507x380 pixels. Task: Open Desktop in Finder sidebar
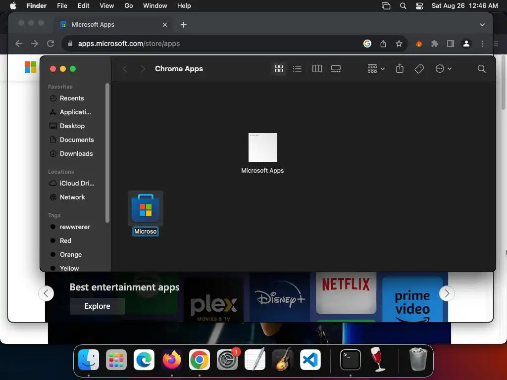(x=72, y=126)
